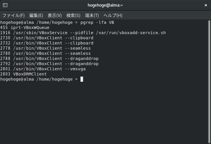Open the ヘルプ(H) menu
211x144 pixels.
[113, 15]
